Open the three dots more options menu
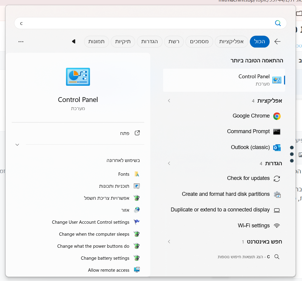 [x=21, y=42]
